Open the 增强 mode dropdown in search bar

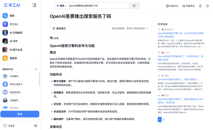pos(61,6)
